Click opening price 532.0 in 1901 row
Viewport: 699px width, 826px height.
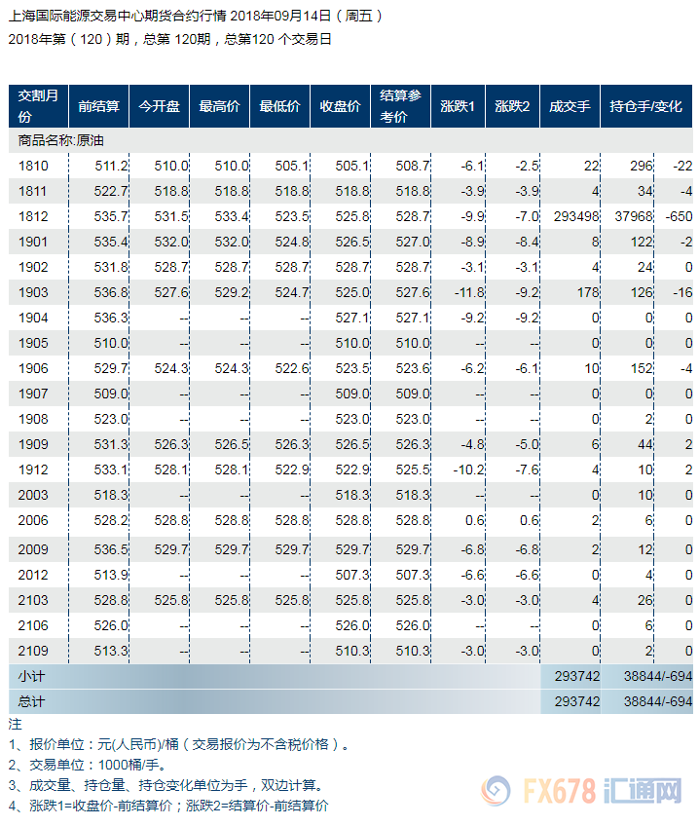(x=171, y=242)
